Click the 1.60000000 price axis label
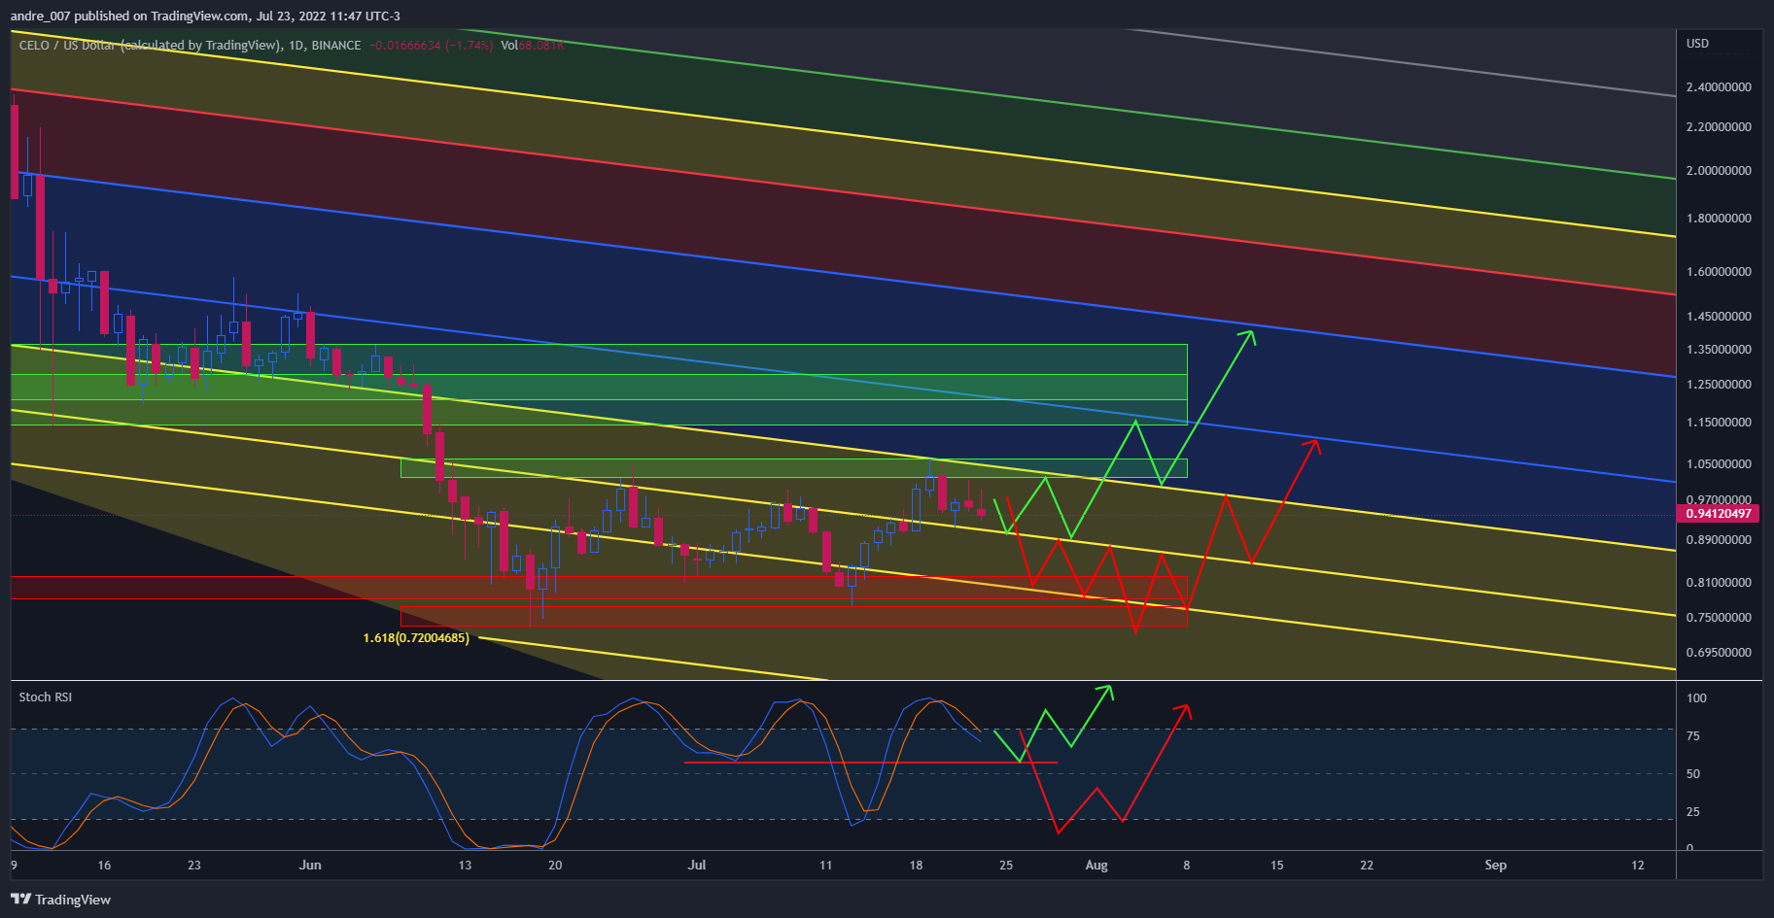This screenshot has width=1774, height=918. point(1719,272)
